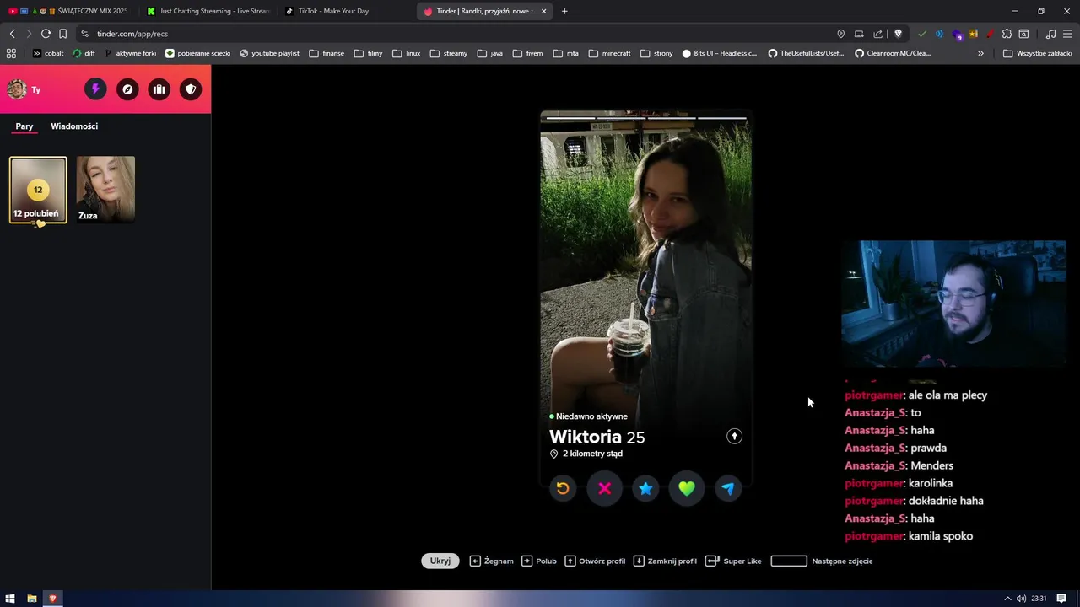Click the green heart like button
Image resolution: width=1080 pixels, height=607 pixels.
[x=687, y=488]
